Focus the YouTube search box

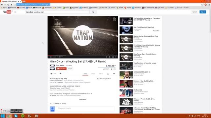tap(57, 12)
